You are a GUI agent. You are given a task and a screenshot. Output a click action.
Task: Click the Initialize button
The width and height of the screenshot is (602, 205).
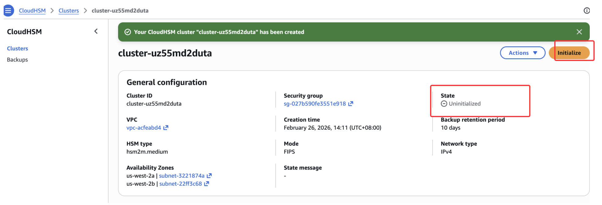[569, 53]
